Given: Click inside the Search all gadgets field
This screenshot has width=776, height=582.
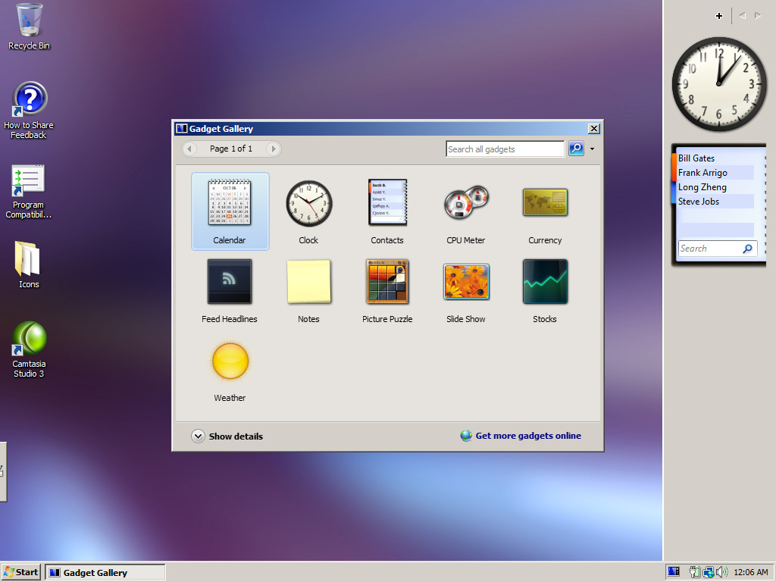Looking at the screenshot, I should pyautogui.click(x=504, y=149).
